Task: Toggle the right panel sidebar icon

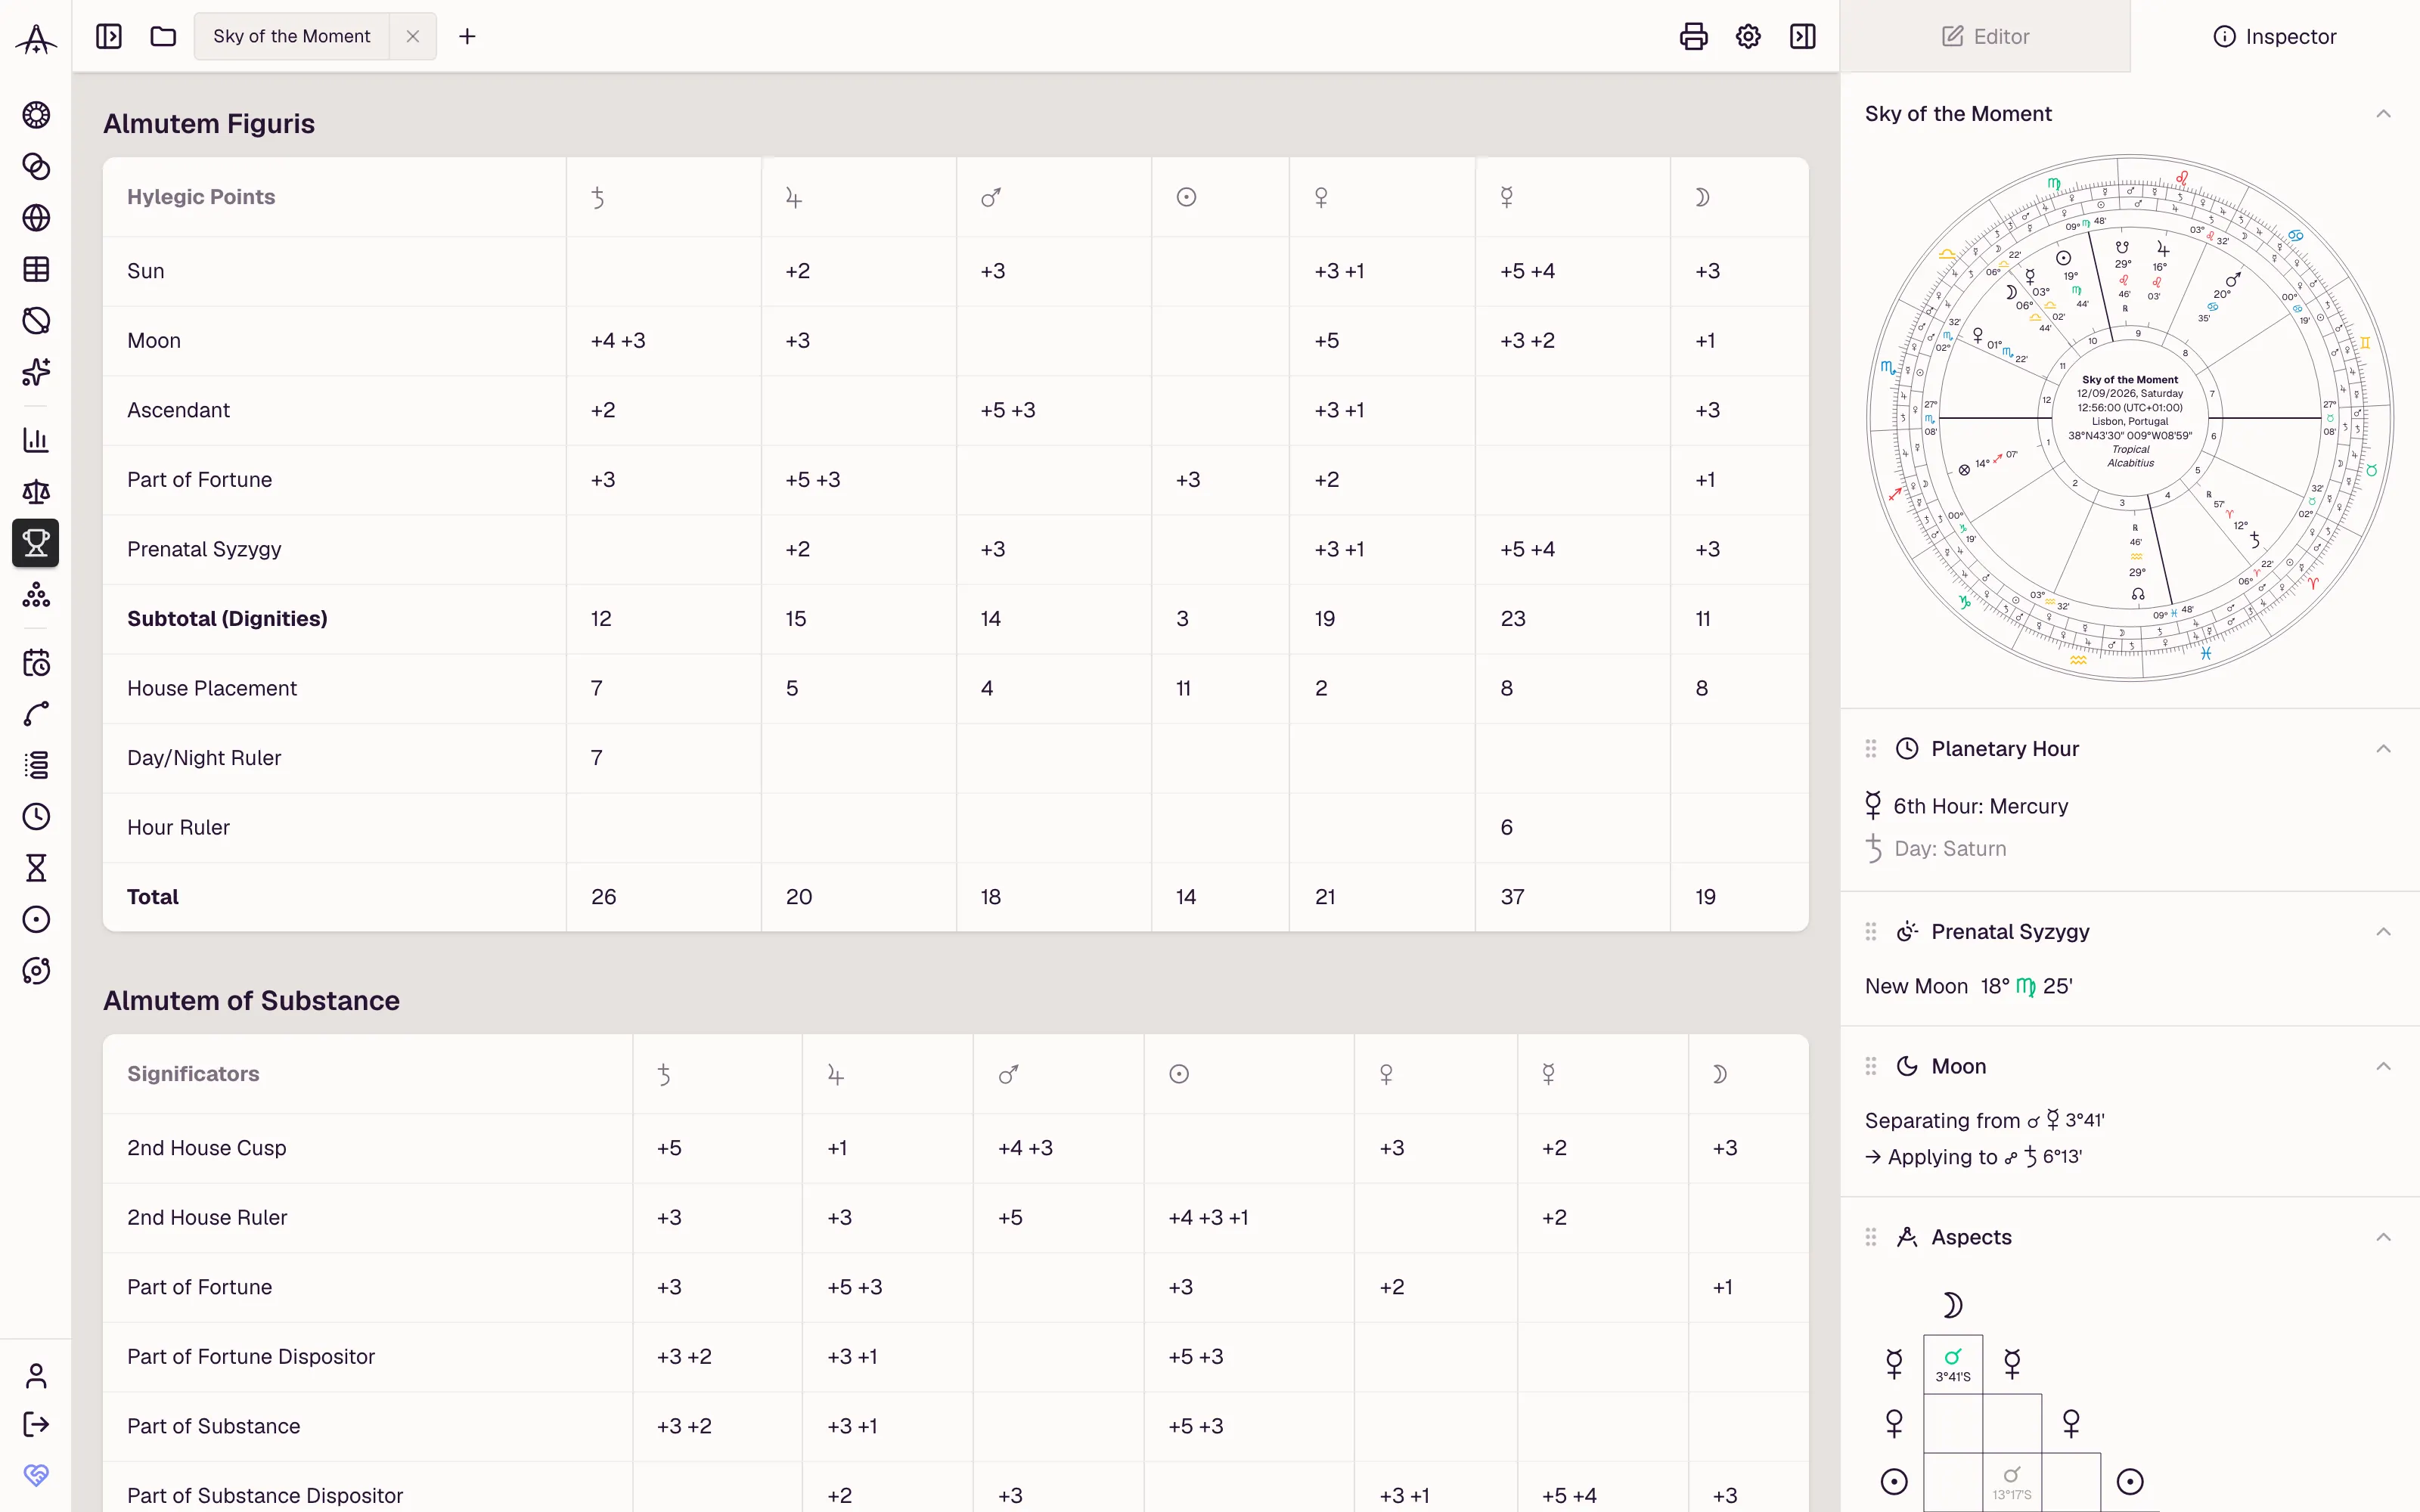Action: click(x=1802, y=37)
